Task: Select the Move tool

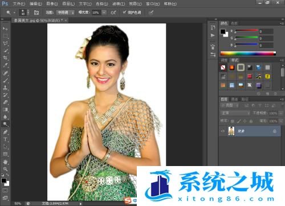Action: pyautogui.click(x=5, y=29)
